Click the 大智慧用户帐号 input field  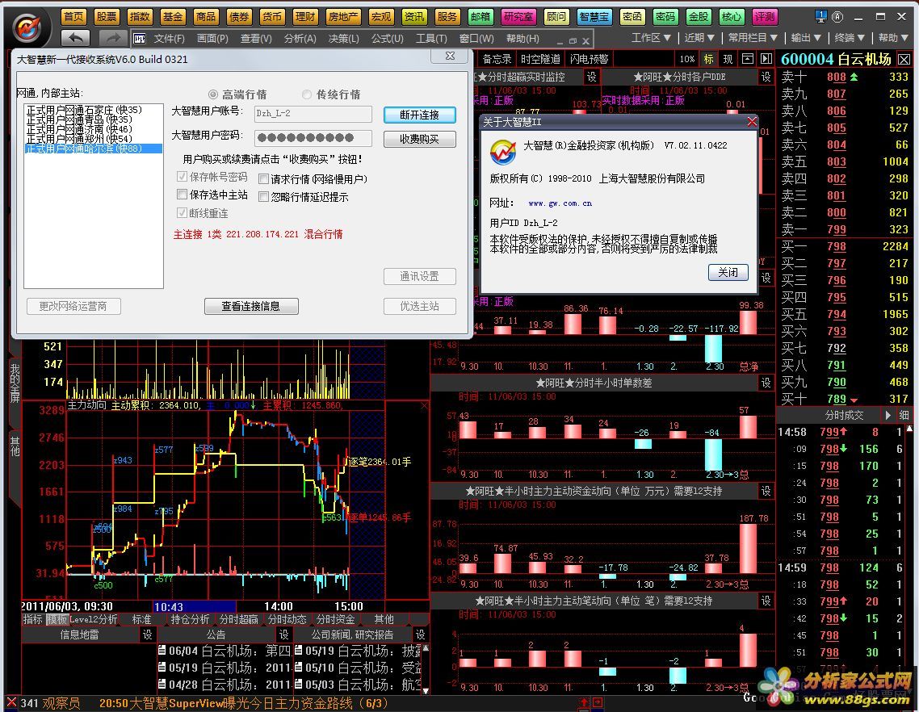tap(313, 114)
